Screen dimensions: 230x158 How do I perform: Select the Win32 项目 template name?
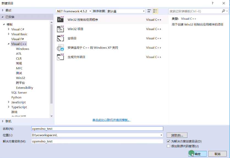coord(75,29)
